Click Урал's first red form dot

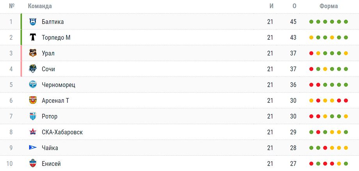pyautogui.click(x=311, y=53)
